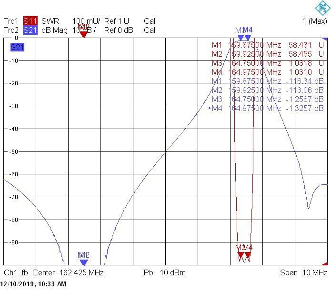This screenshot has width=331, height=292.
Task: Click red M3 row reading 1.0318 U
Action: (268, 63)
